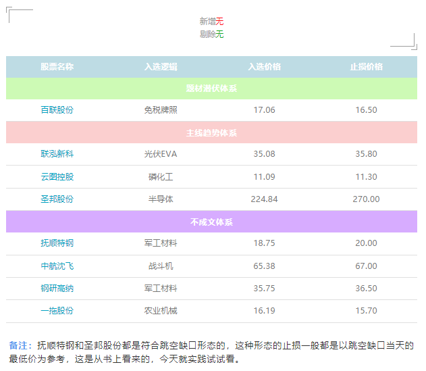Click the stop-loss price 11.30
Screen dimensions: 426x371
(366, 177)
